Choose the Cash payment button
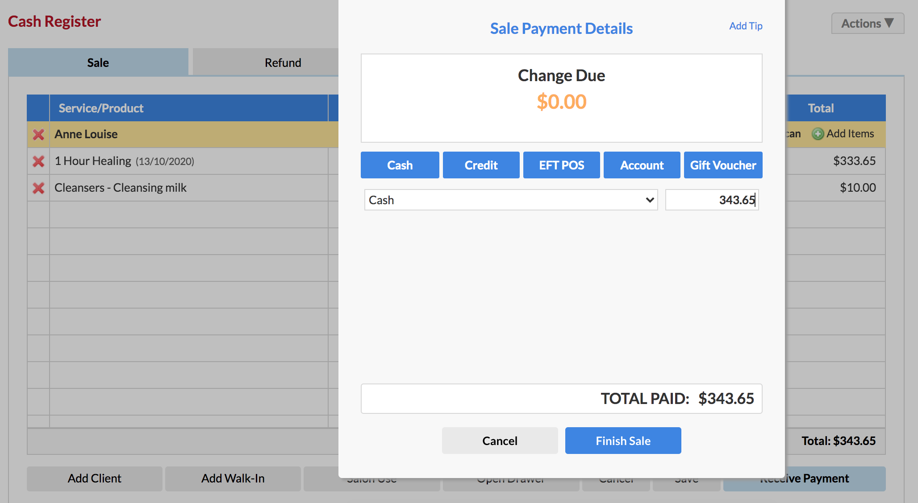 400,165
